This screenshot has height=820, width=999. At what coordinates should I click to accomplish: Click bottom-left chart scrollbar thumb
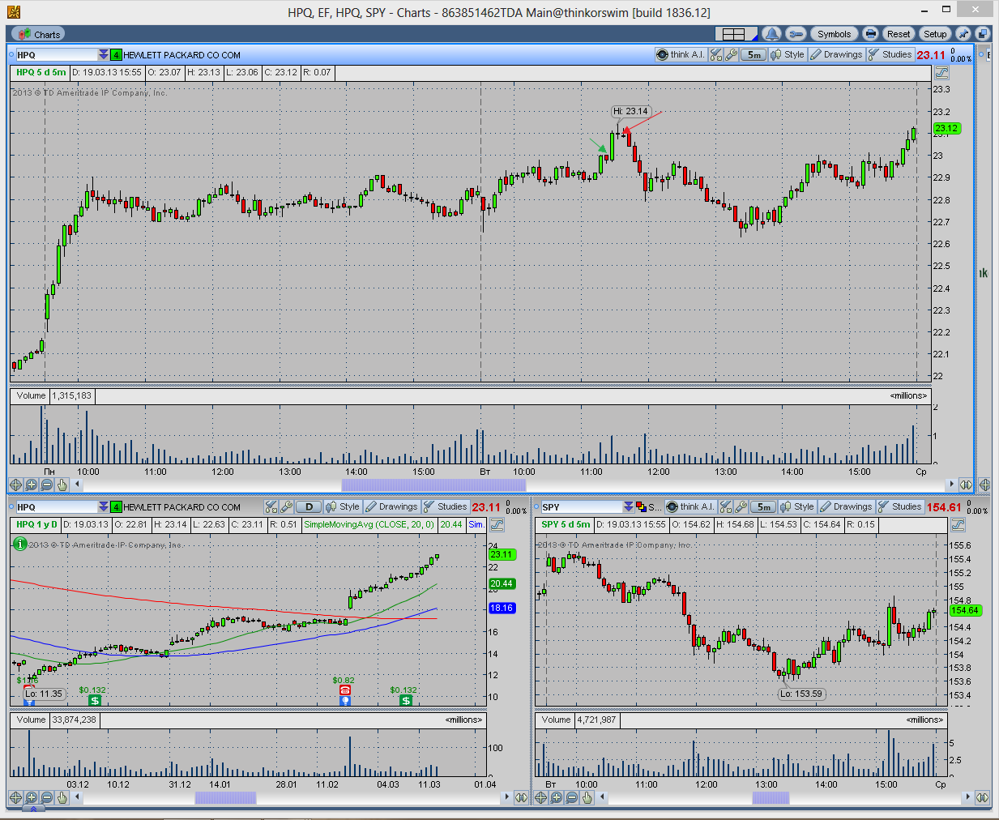tap(225, 797)
